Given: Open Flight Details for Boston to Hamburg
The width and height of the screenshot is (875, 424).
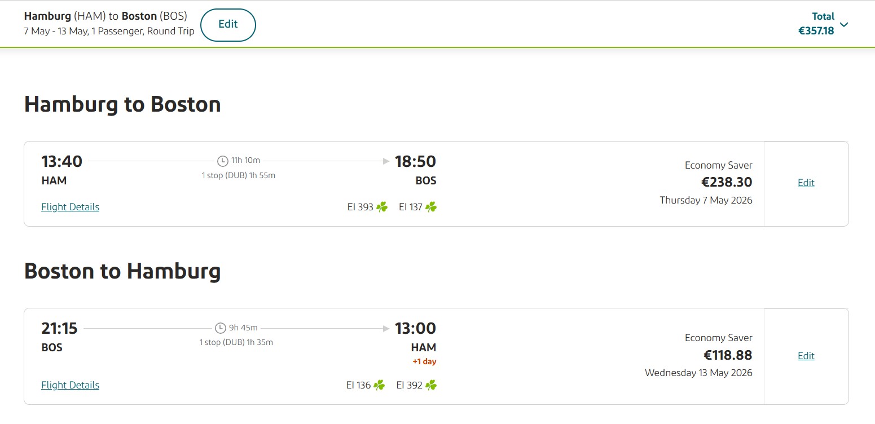Looking at the screenshot, I should point(70,385).
